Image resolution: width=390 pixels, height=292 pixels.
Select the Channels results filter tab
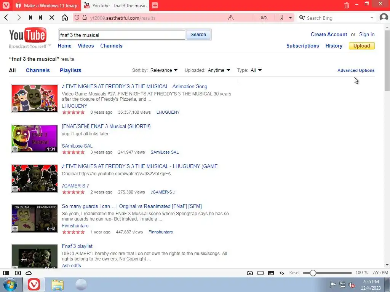tap(38, 70)
